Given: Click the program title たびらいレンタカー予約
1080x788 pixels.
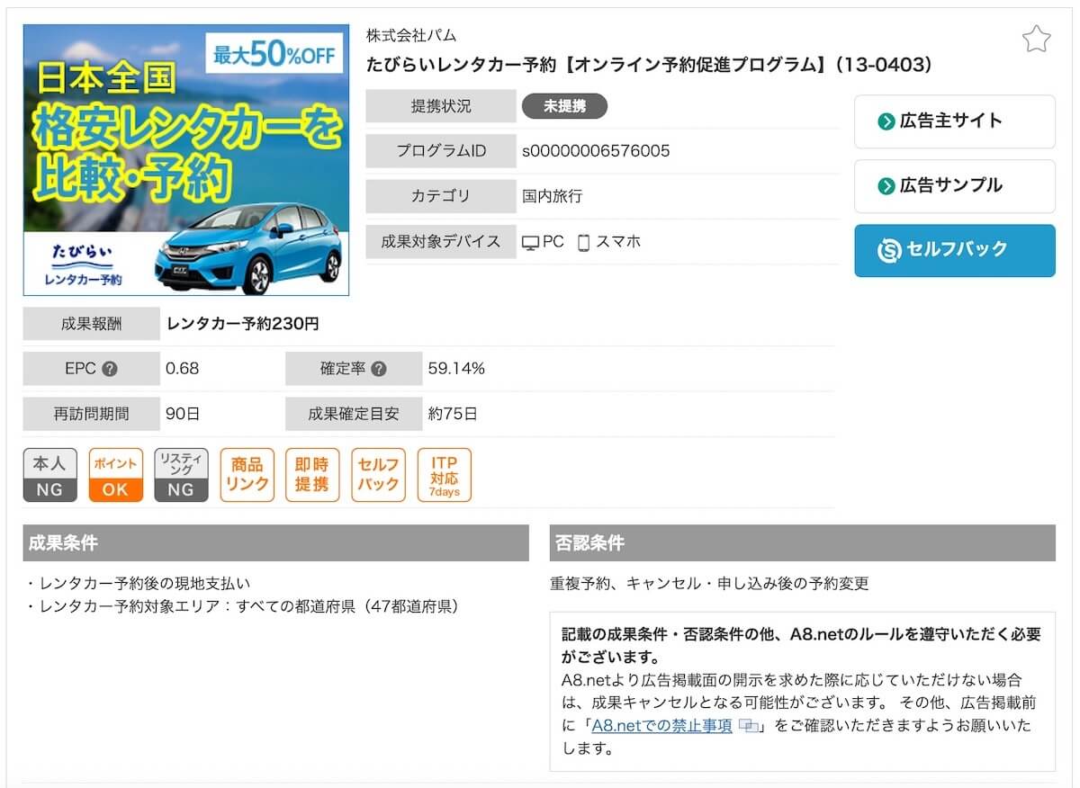Looking at the screenshot, I should click(x=648, y=65).
